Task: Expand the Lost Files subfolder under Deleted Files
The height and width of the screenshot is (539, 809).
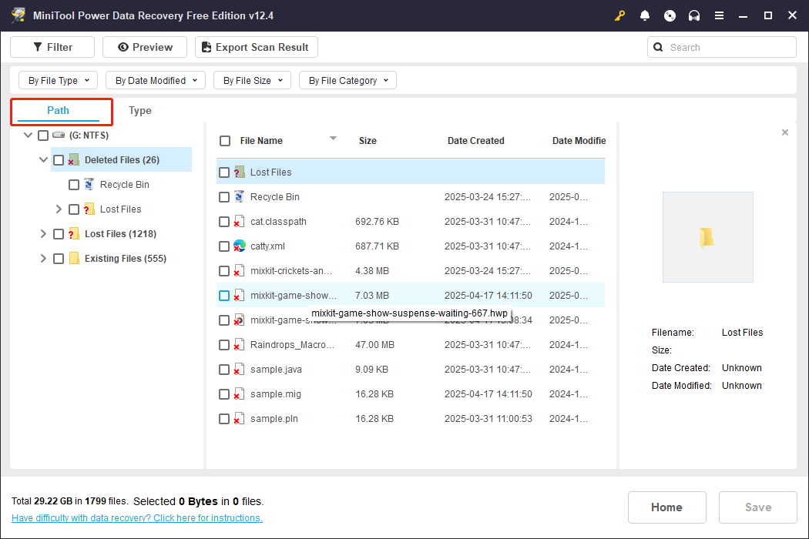Action: (59, 209)
